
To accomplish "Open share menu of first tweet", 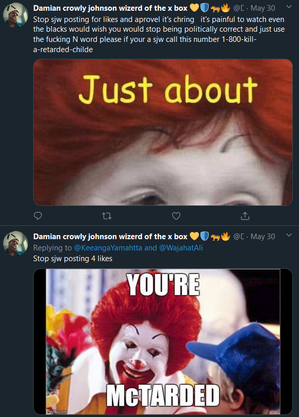I will 245,216.
